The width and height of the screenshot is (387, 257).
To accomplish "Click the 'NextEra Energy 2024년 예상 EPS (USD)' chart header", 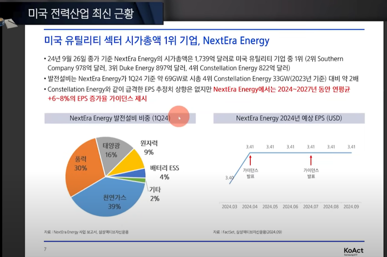I will point(289,118).
